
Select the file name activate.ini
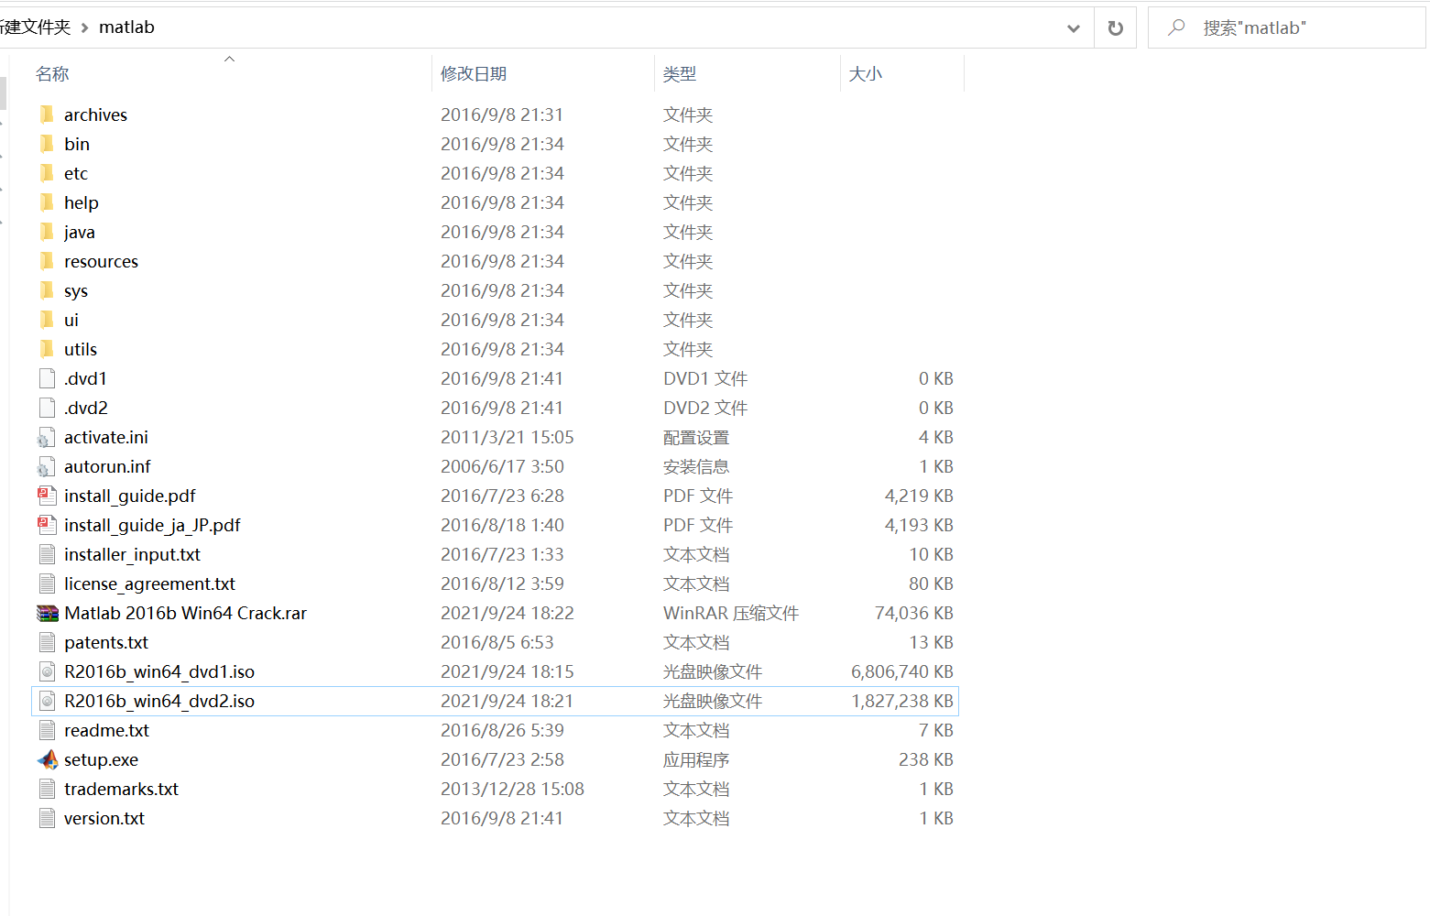click(106, 437)
